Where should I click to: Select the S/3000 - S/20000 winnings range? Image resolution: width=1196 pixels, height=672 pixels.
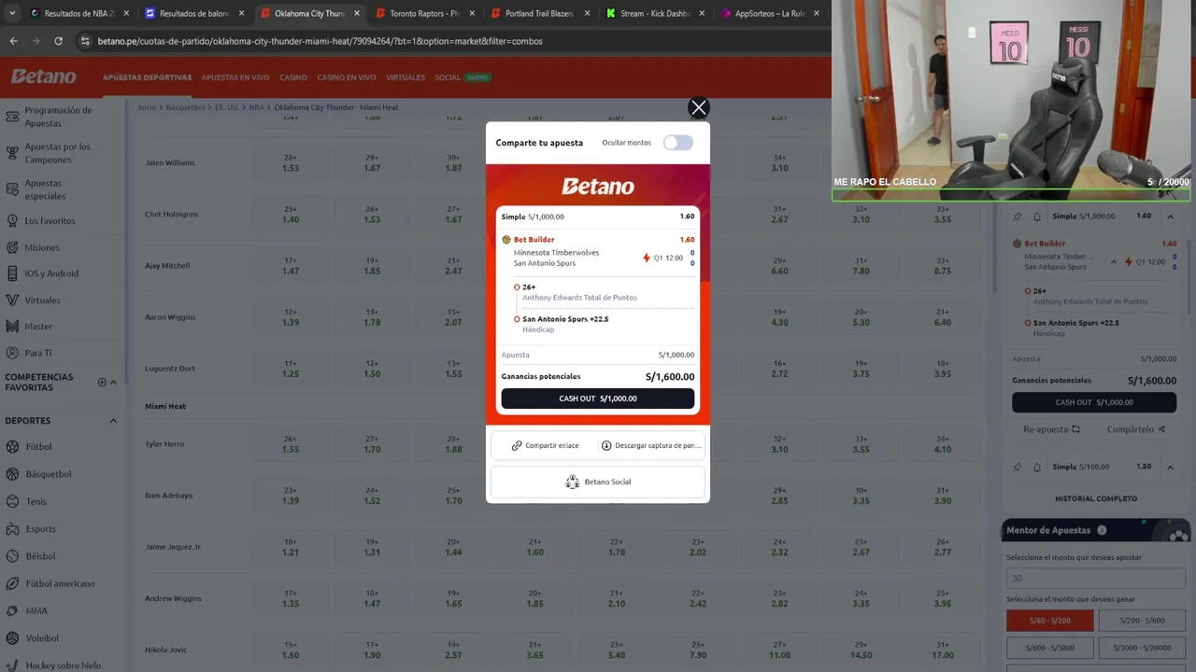[1141, 648]
